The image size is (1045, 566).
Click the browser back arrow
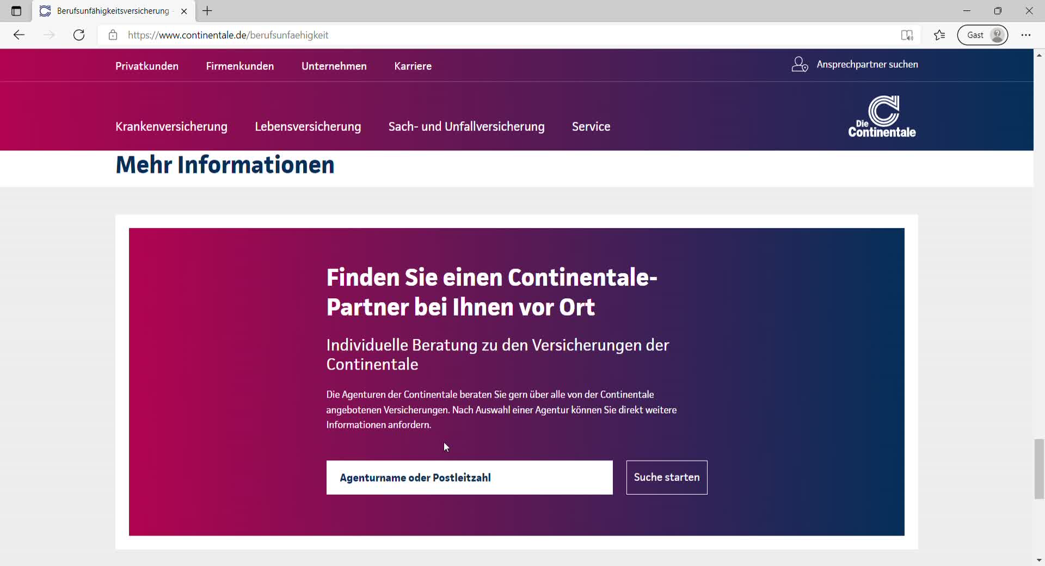[x=19, y=35]
